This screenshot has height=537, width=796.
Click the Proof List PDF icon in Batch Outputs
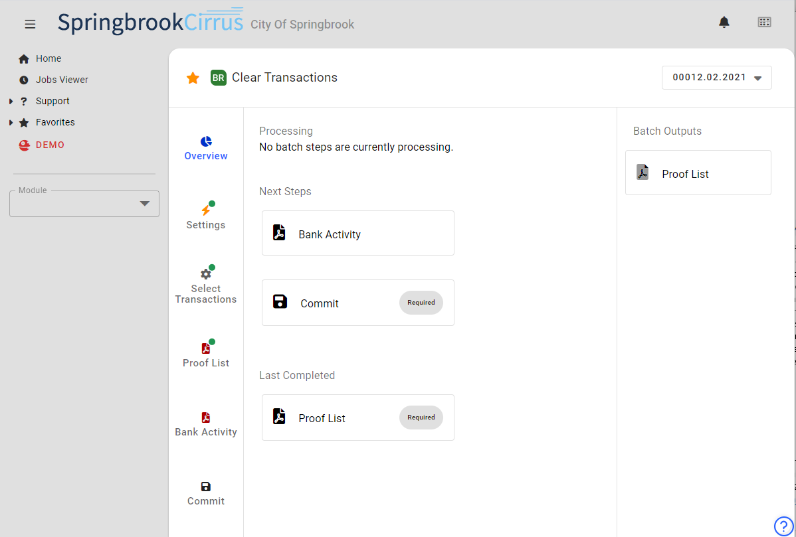coord(643,173)
